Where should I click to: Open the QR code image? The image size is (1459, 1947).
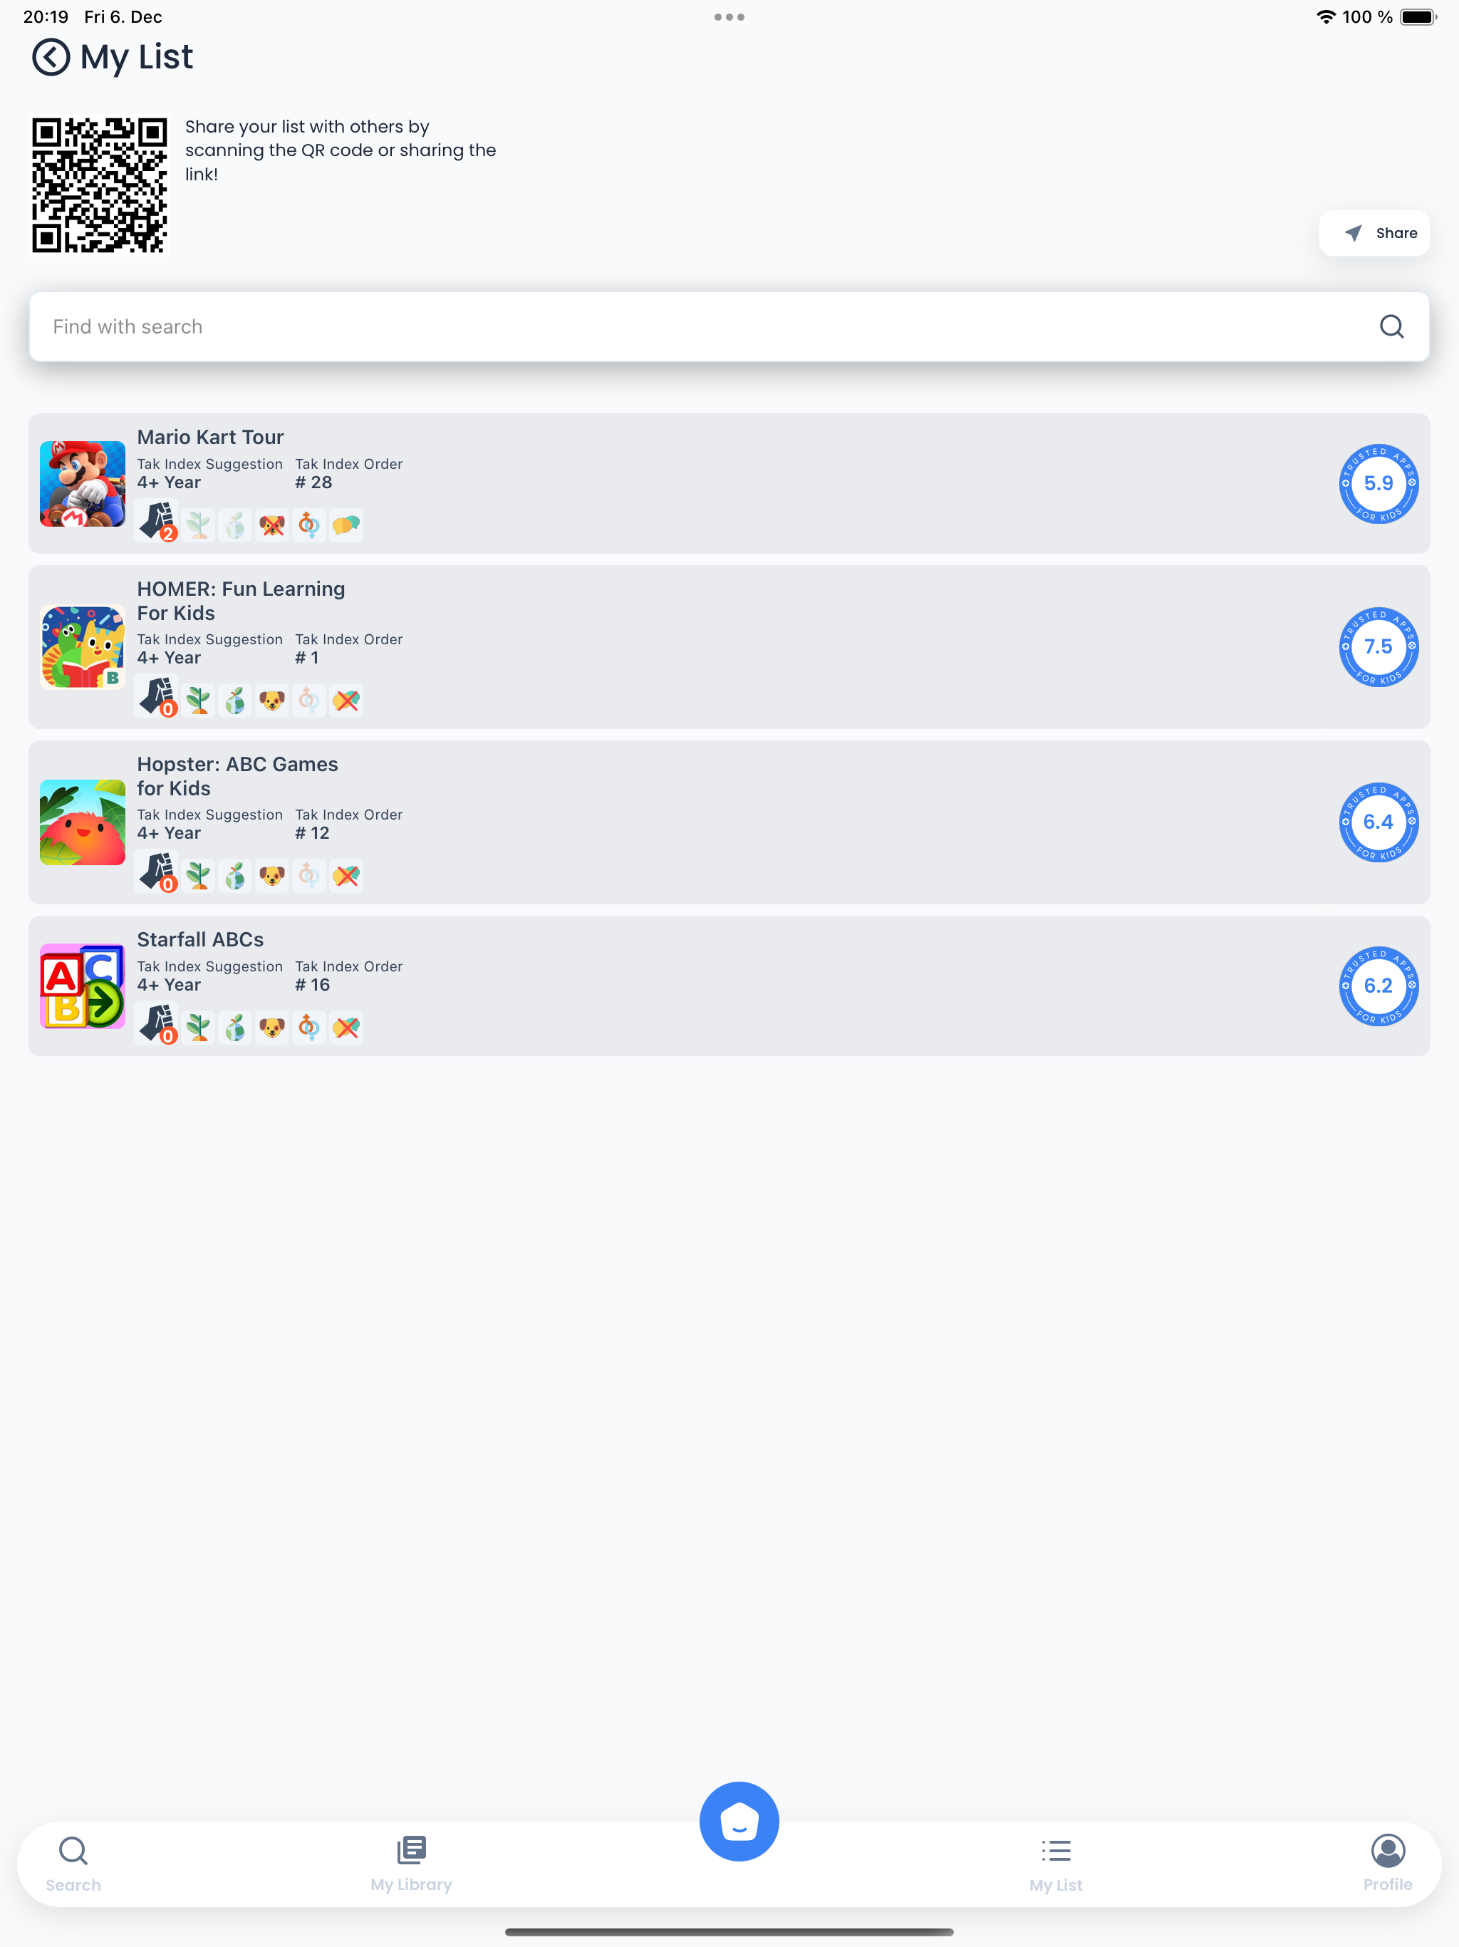100,186
